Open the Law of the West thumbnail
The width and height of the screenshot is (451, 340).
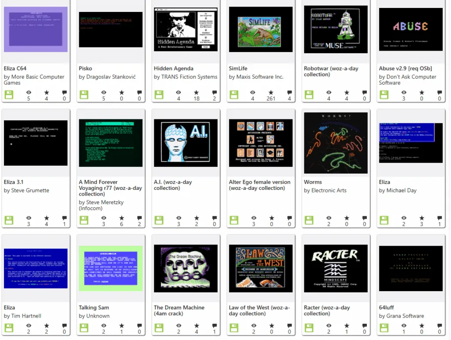click(261, 268)
